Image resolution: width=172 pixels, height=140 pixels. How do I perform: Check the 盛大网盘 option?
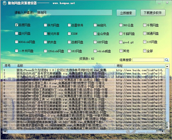(16, 33)
